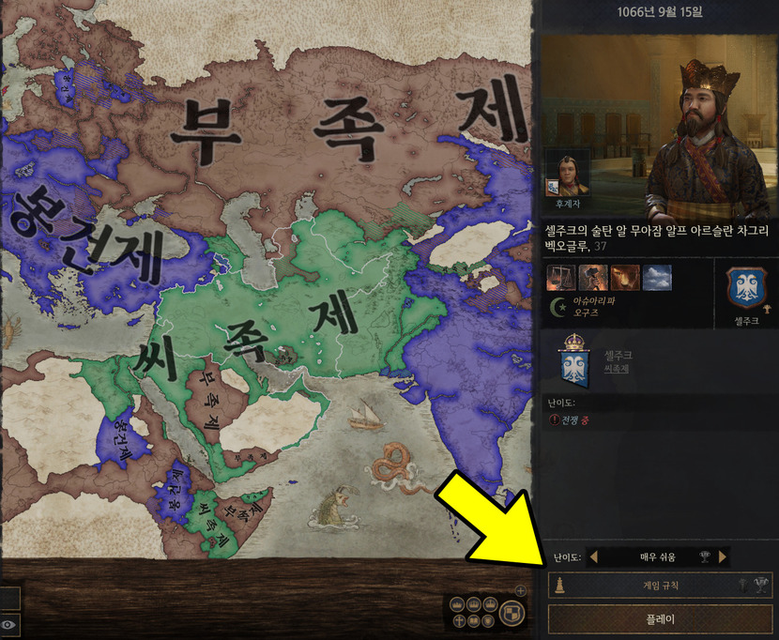Open the green crescent faith icon
Image resolution: width=779 pixels, height=640 pixels.
tap(558, 307)
